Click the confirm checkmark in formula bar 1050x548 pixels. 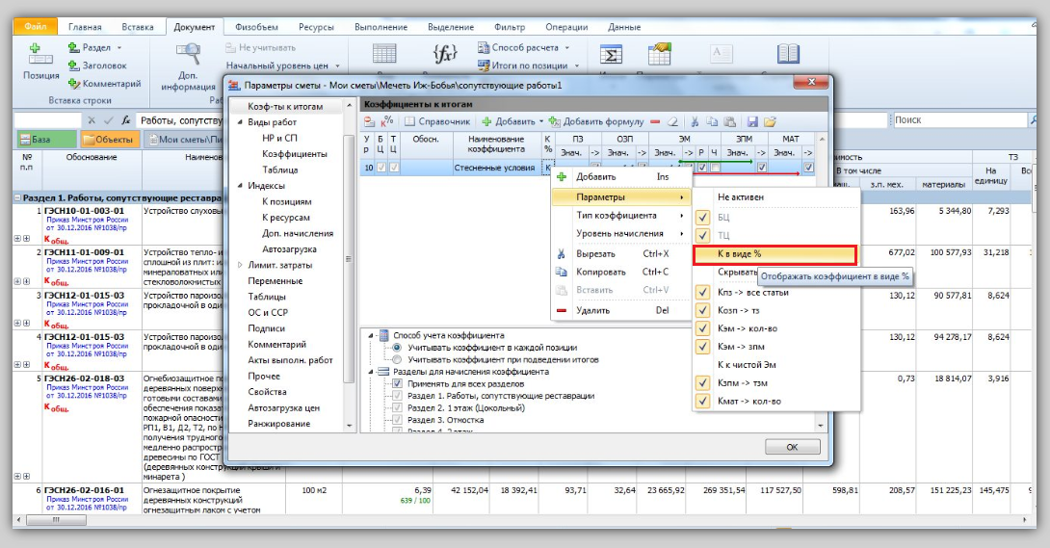click(x=109, y=120)
